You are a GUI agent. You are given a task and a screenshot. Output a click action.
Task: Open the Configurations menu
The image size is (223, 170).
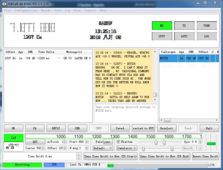(x=25, y=10)
